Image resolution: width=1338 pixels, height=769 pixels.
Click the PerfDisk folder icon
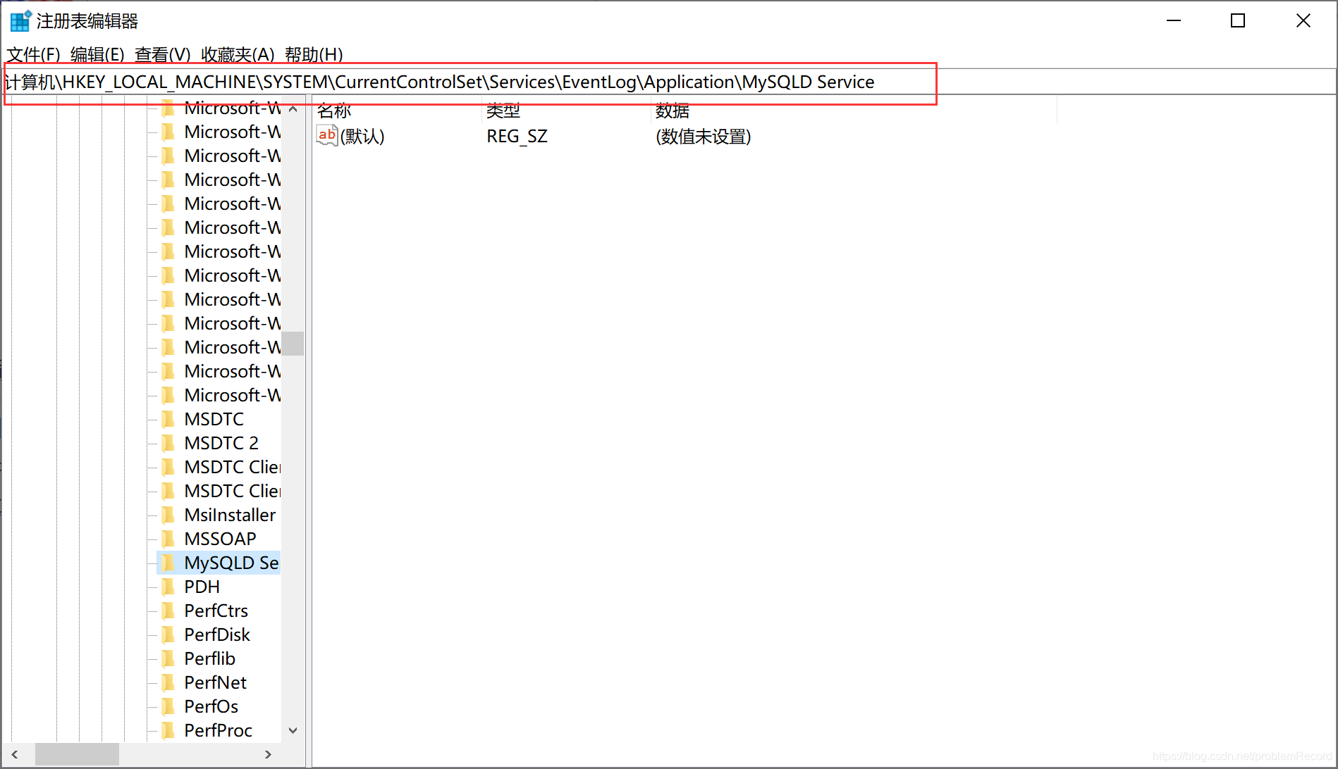(168, 635)
